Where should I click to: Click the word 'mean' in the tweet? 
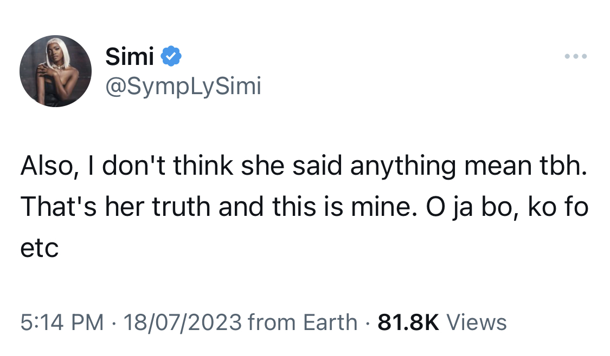click(x=498, y=166)
